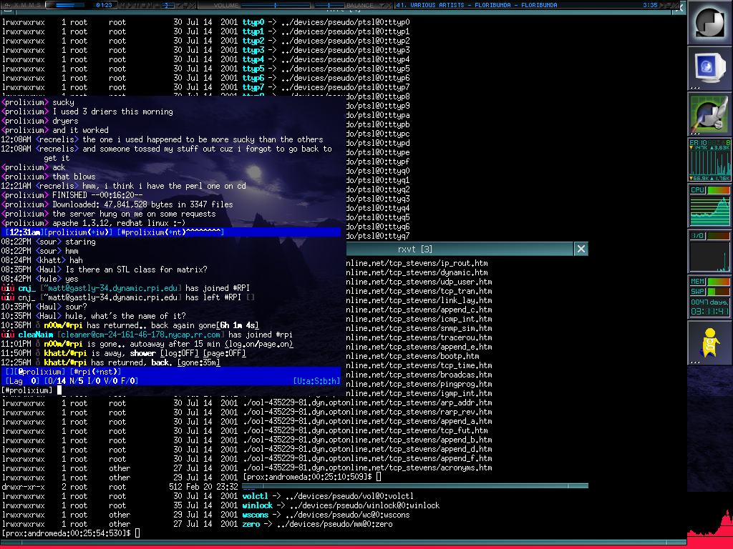733x549 pixels.
Task: Click the yellow GNOME figure dock icon
Action: point(709,342)
